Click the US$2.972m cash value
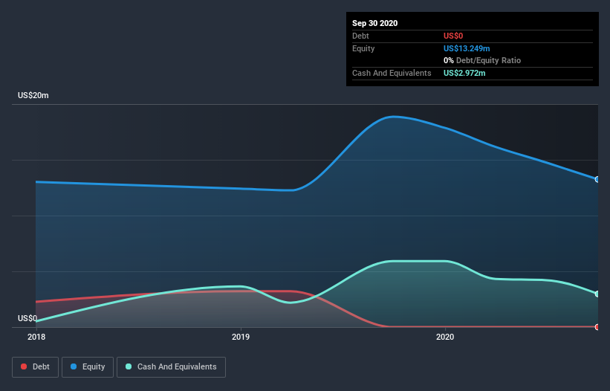The width and height of the screenshot is (610, 391). pos(464,73)
